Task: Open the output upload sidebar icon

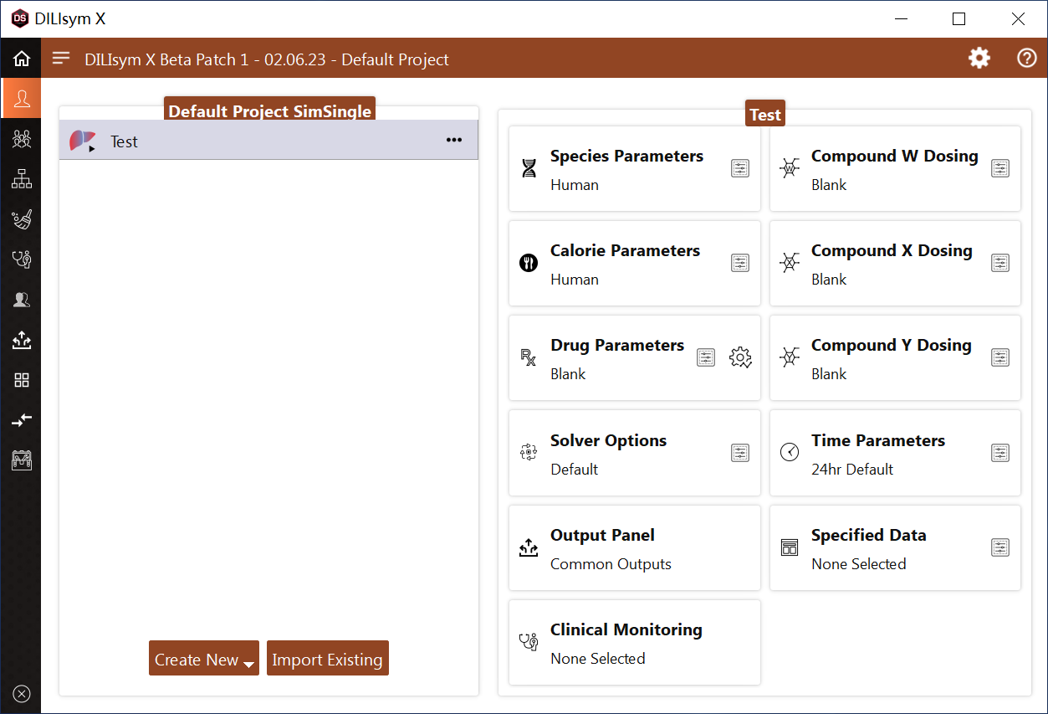Action: [22, 340]
